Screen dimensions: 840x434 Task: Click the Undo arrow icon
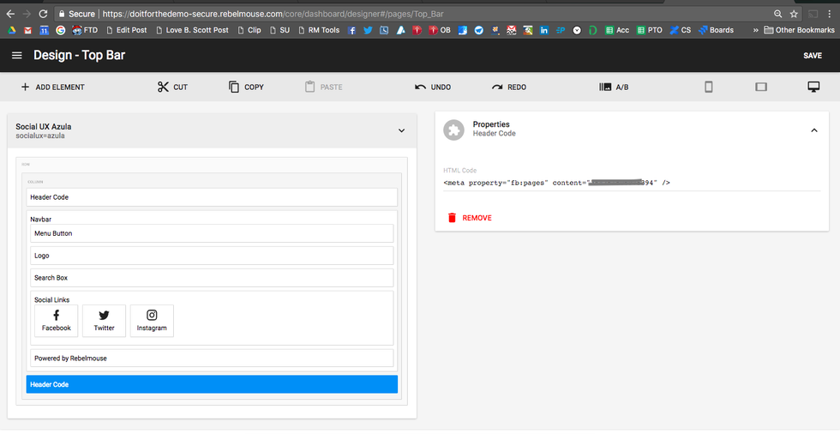click(420, 87)
